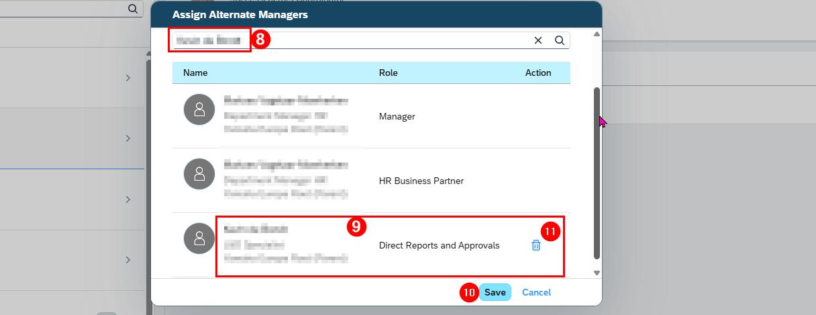Viewport: 816px width, 315px height.
Task: Click the dialog vertical scrollbar thumb
Action: pos(597,172)
